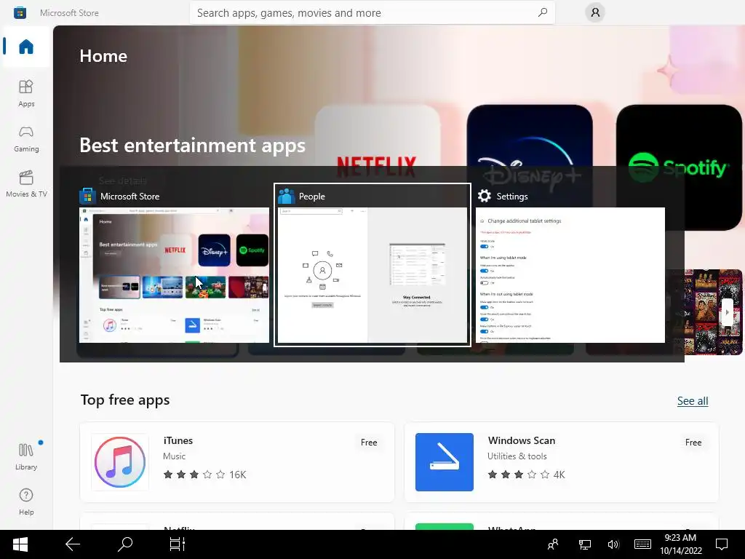Open the network icon in system tray
The image size is (745, 559).
[584, 544]
